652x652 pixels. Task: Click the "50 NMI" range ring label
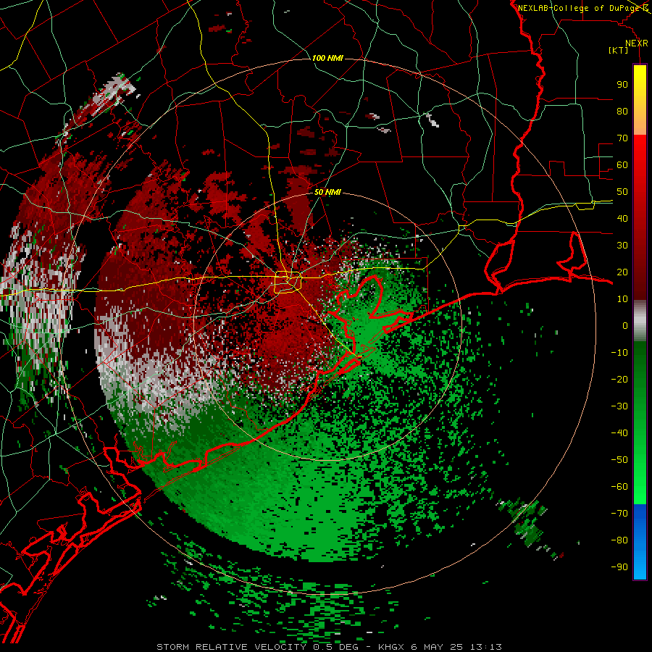click(327, 192)
